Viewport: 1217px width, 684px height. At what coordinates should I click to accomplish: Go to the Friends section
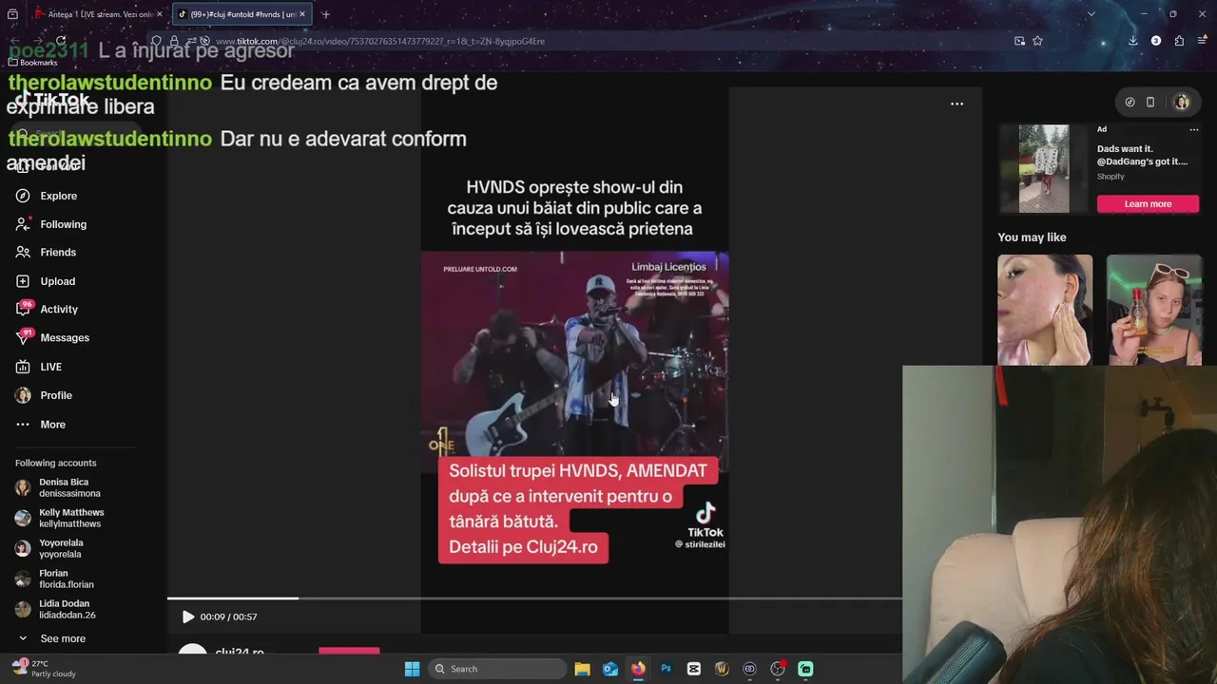(46, 253)
